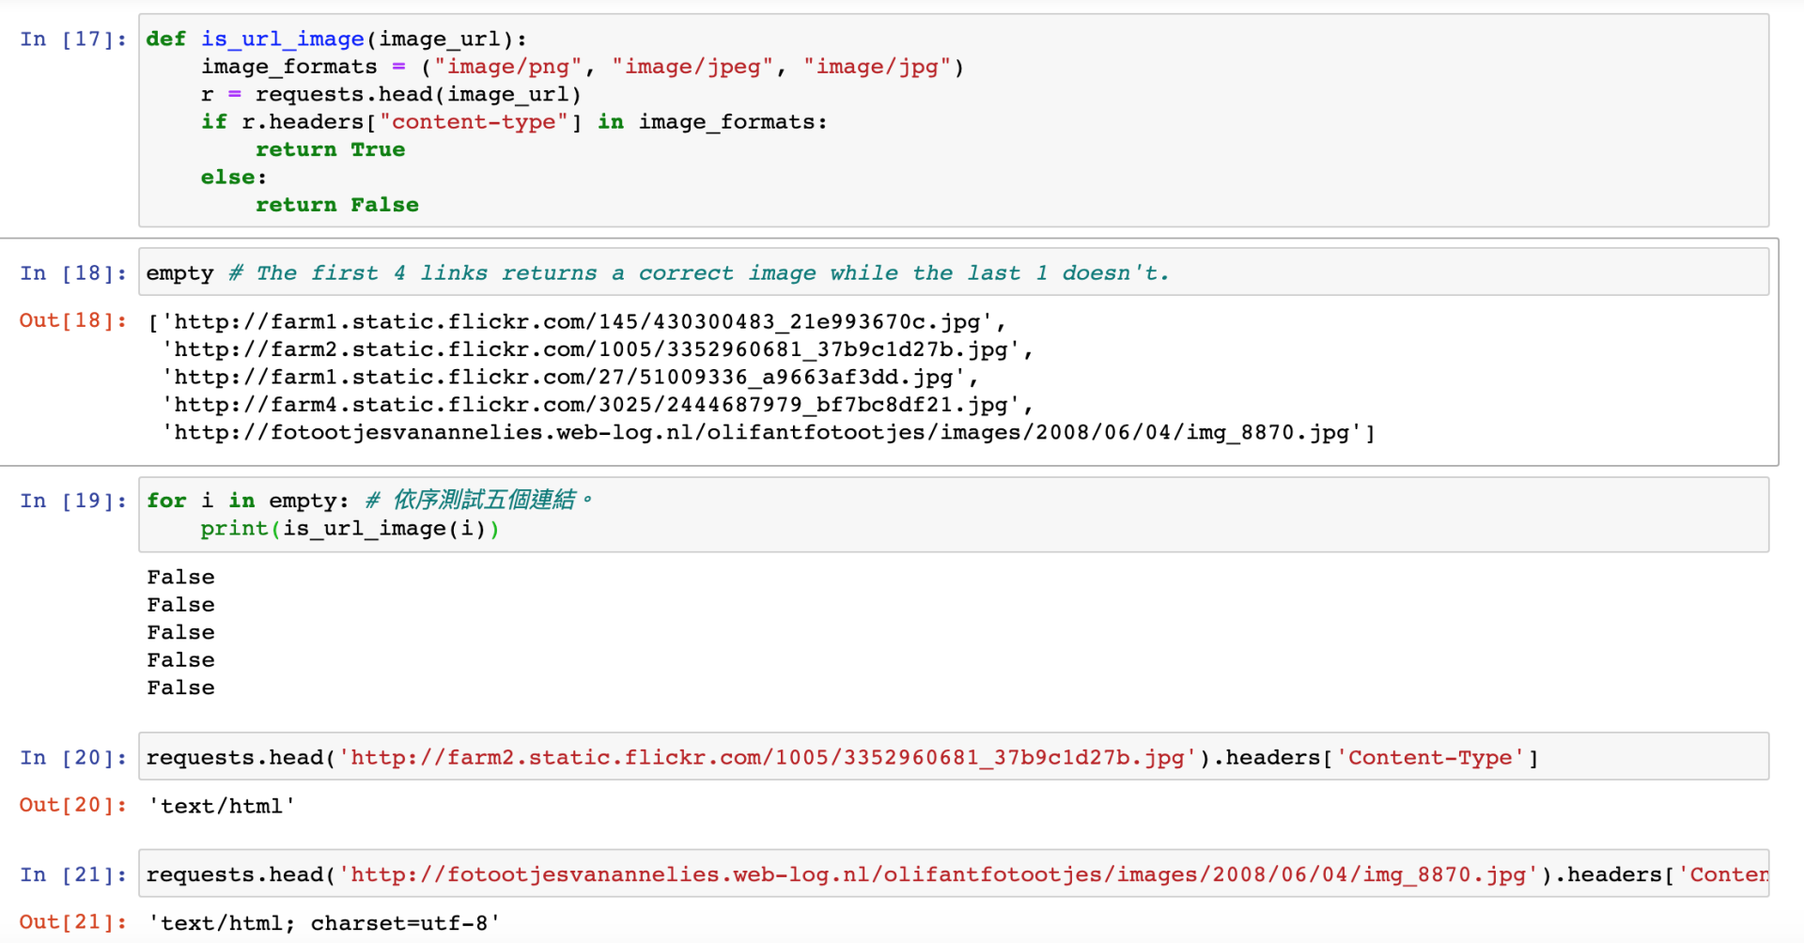
Task: Click the first False in the output
Action: [x=180, y=578]
